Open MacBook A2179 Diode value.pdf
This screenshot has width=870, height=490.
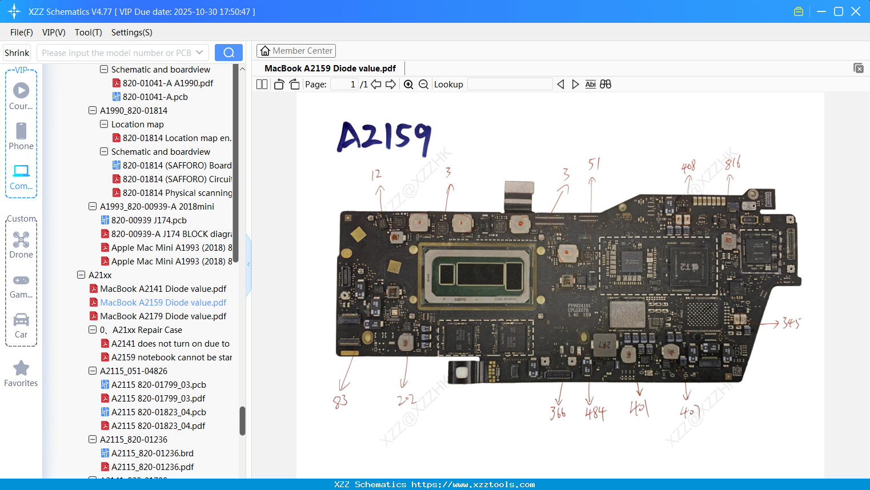pyautogui.click(x=158, y=316)
